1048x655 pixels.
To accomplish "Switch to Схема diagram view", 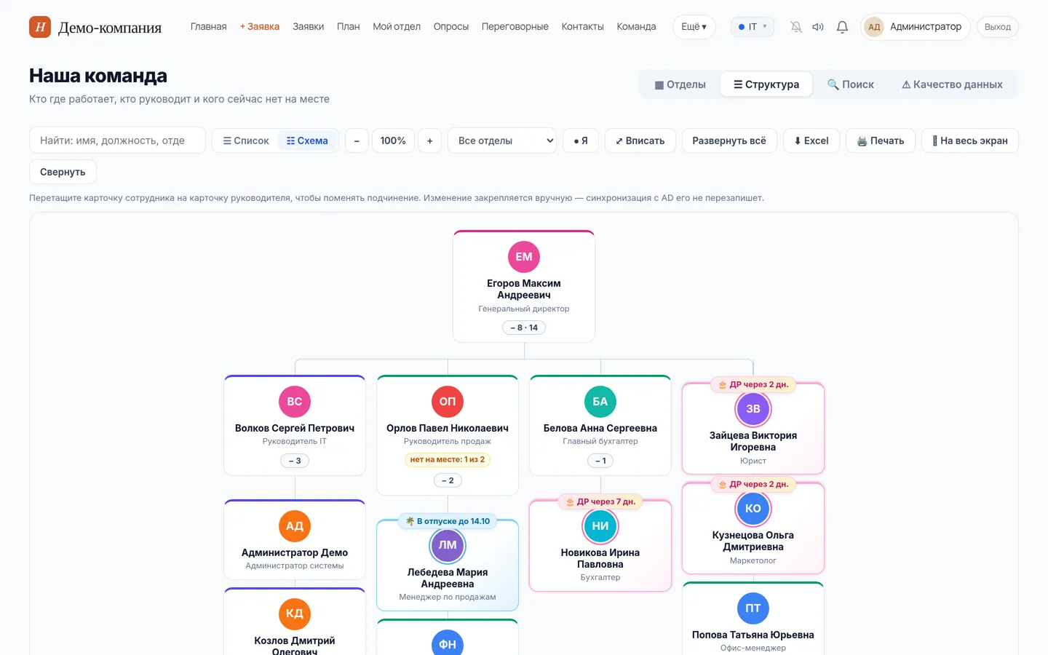I will coord(308,140).
